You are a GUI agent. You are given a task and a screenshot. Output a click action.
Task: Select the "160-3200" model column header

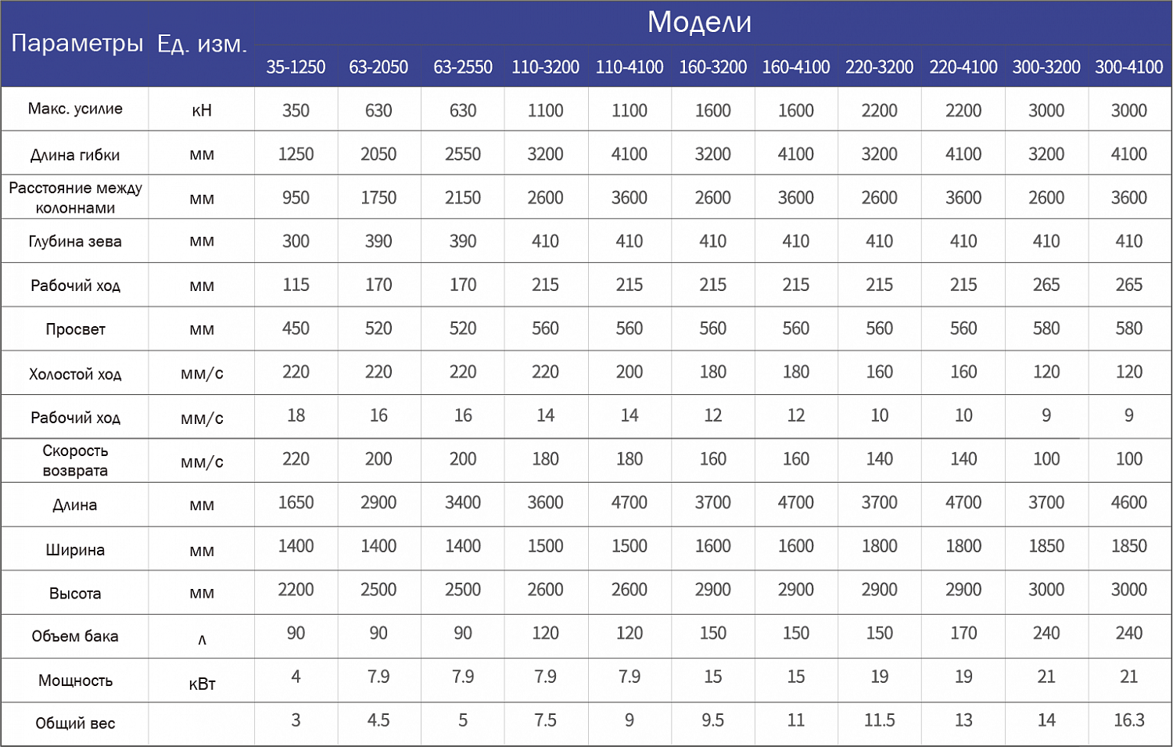pyautogui.click(x=712, y=67)
